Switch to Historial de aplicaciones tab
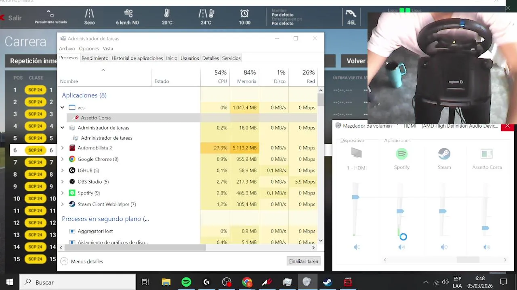This screenshot has width=517, height=290. click(x=137, y=58)
